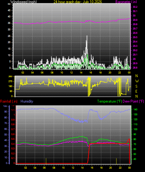Click the 0.9 rainfall axis value
145x172 pixels.
[x=13, y=120]
